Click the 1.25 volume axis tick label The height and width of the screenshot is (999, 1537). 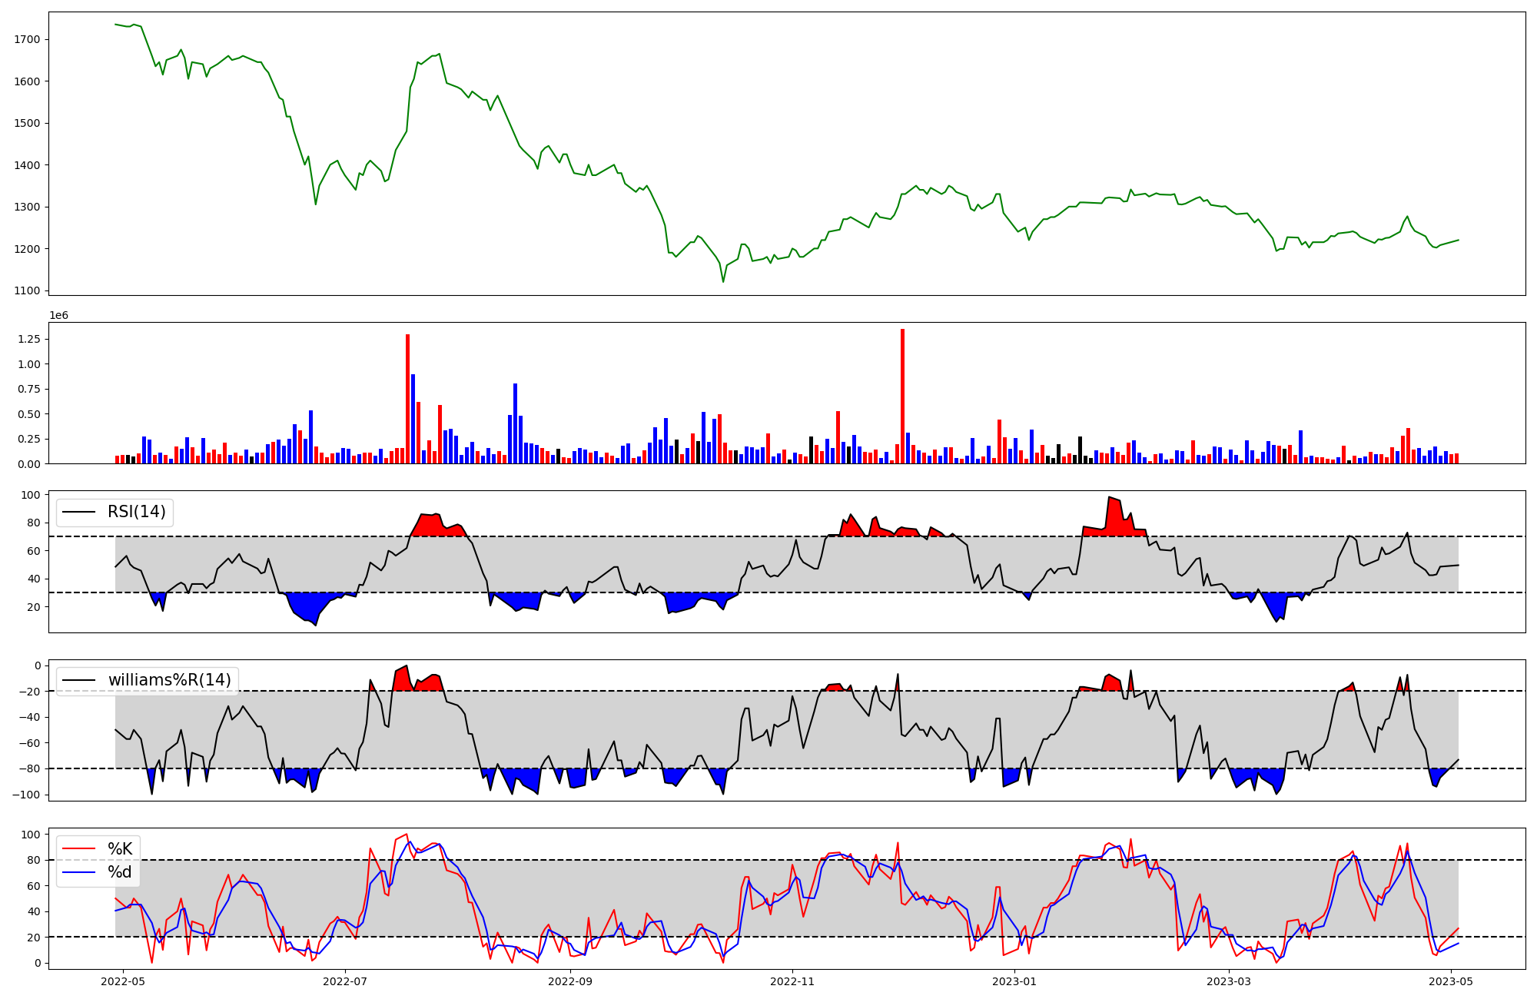(28, 339)
